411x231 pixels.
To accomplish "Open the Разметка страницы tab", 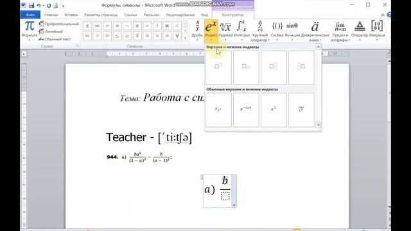I will pyautogui.click(x=101, y=15).
